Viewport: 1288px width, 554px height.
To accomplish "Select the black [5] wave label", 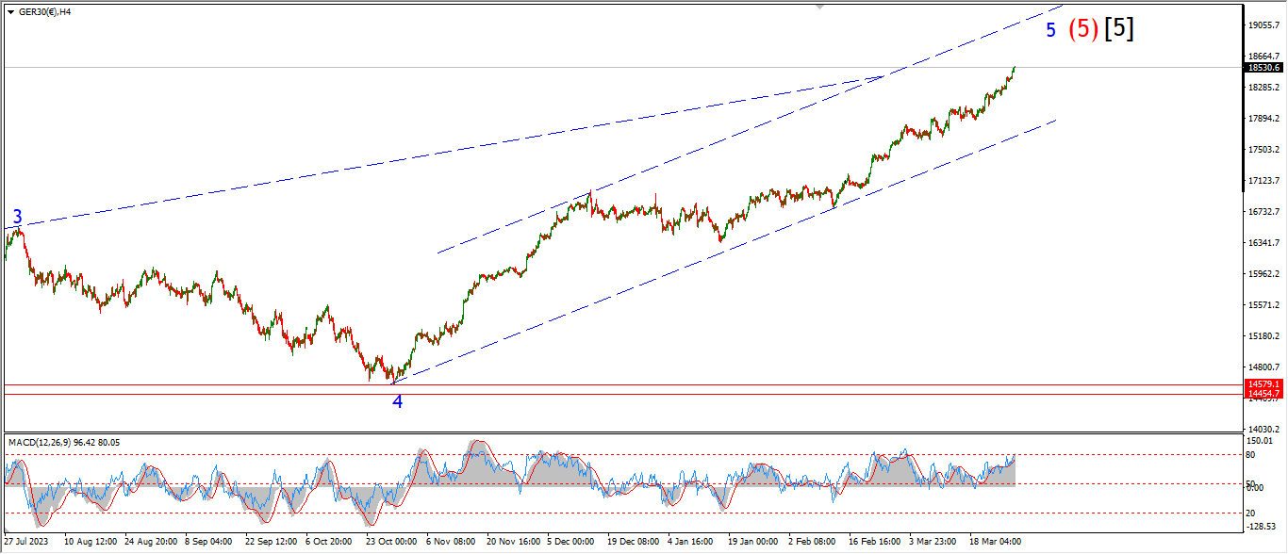I will (x=1119, y=28).
